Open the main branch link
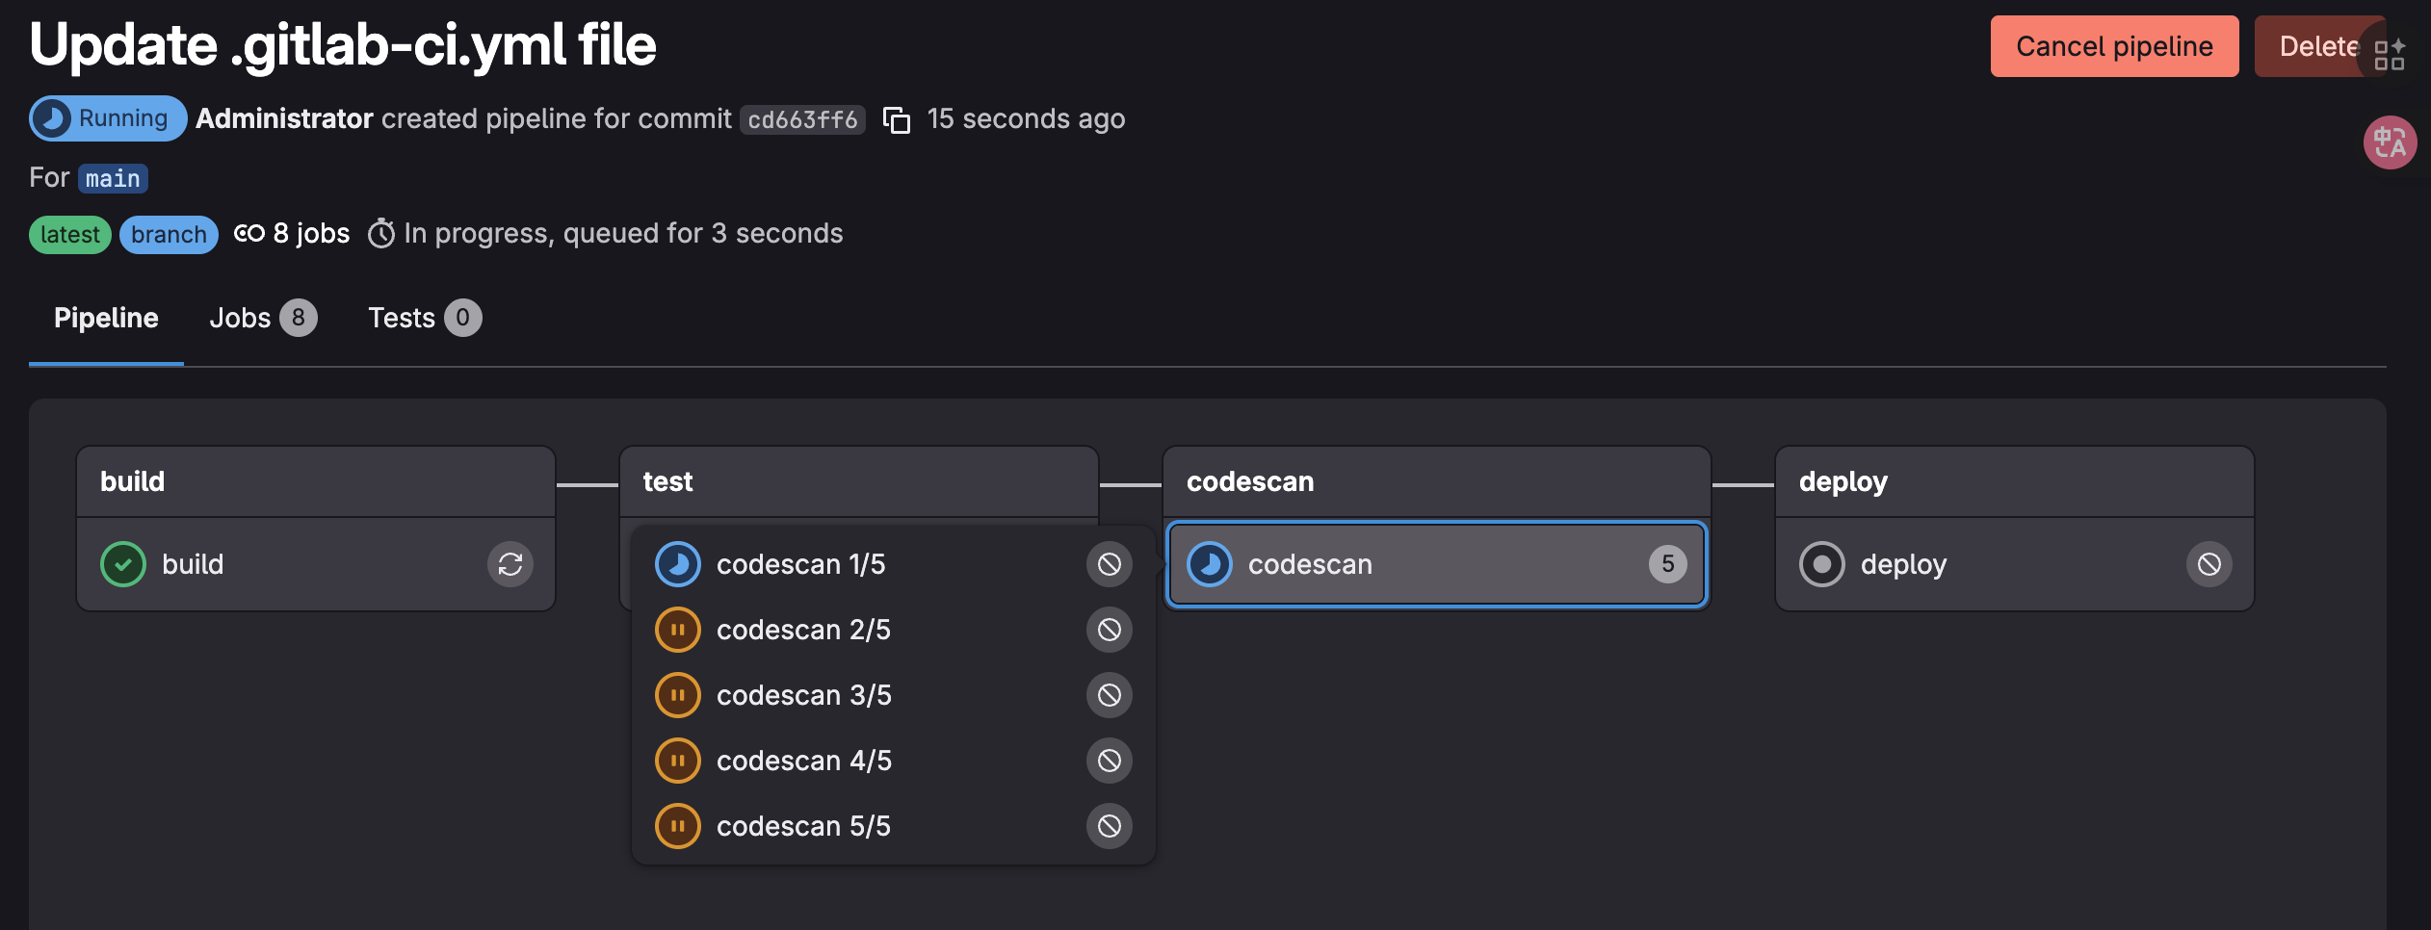 (113, 178)
